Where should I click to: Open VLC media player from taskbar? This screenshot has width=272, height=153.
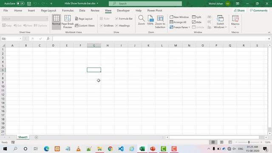[x=78, y=149]
